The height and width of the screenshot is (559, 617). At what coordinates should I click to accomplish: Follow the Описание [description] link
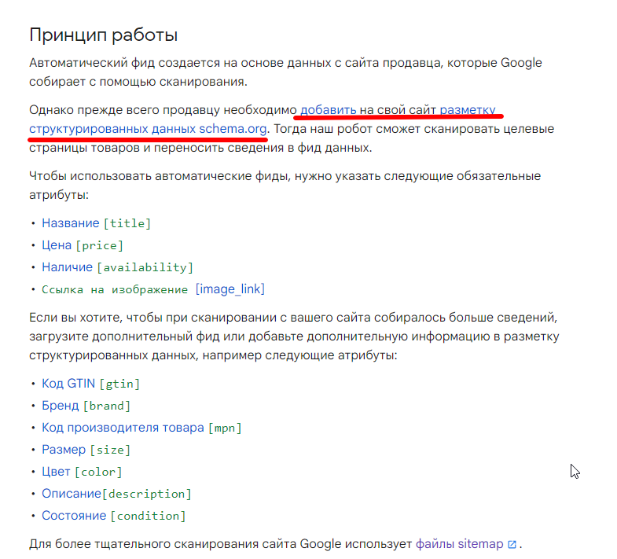click(116, 494)
